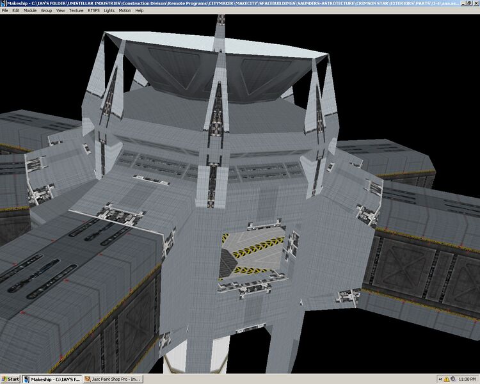Open the Lights menu

click(x=109, y=10)
